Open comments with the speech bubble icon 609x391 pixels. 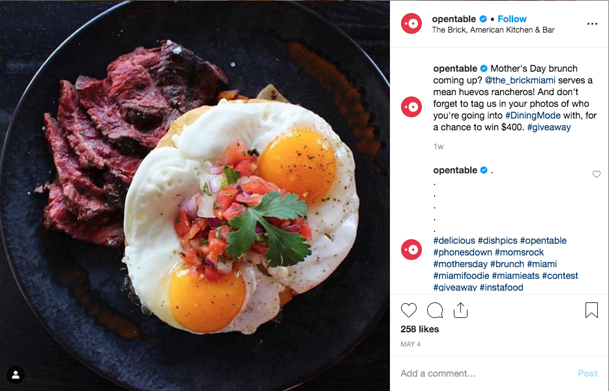435,310
